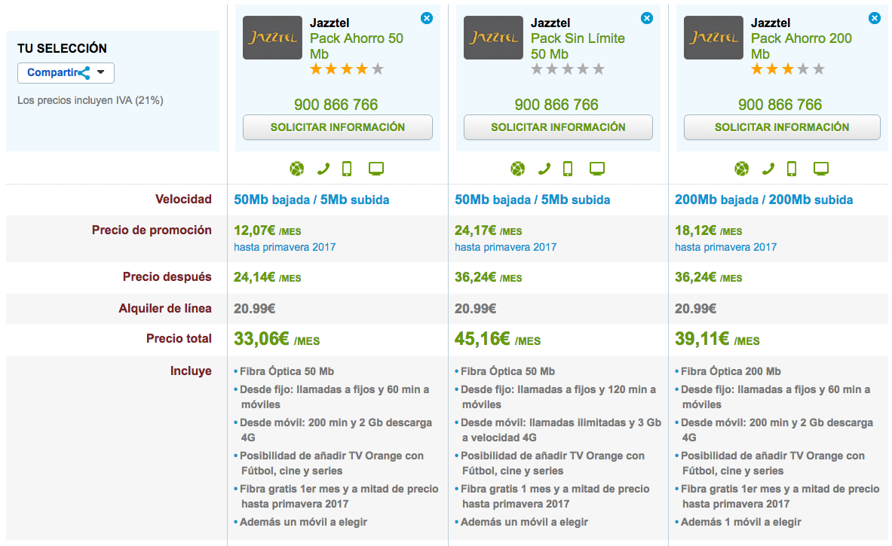The width and height of the screenshot is (892, 546).
Task: Click promo price '24,17€ /MES'
Action: click(x=488, y=230)
